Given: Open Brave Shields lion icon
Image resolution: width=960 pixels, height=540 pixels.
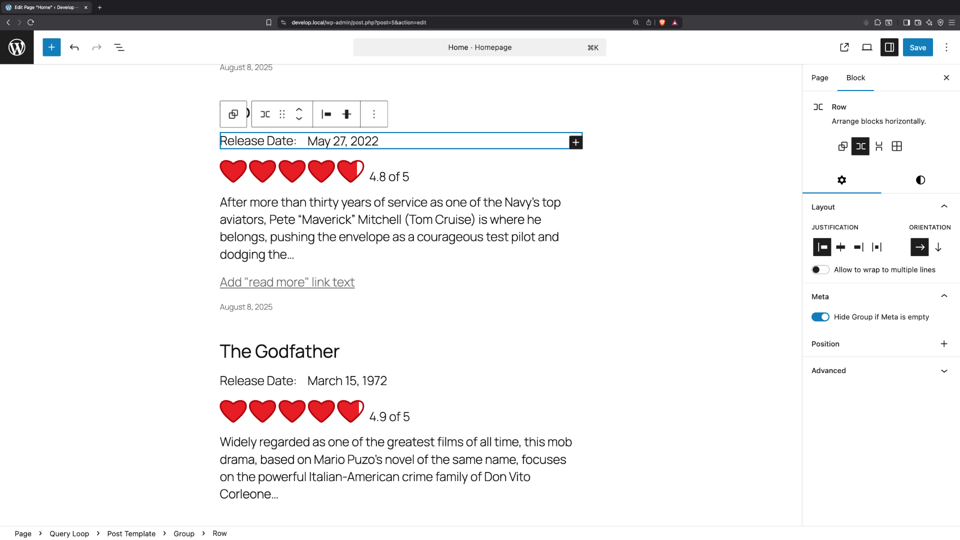Looking at the screenshot, I should [662, 22].
